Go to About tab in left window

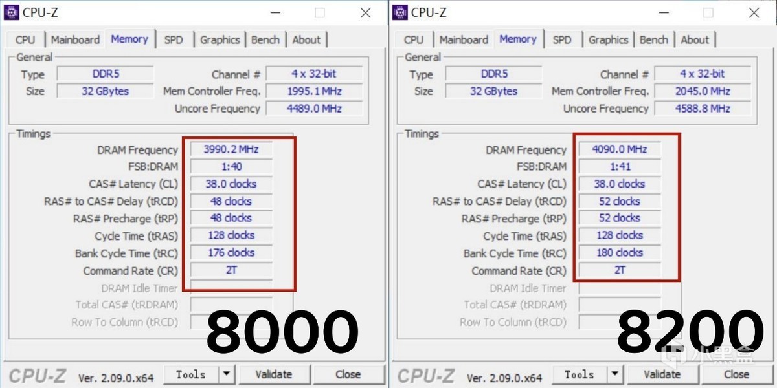(x=306, y=39)
